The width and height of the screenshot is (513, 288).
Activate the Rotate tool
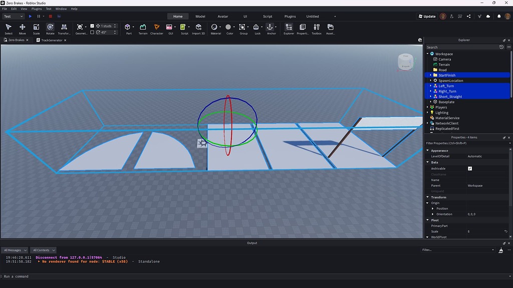click(50, 28)
